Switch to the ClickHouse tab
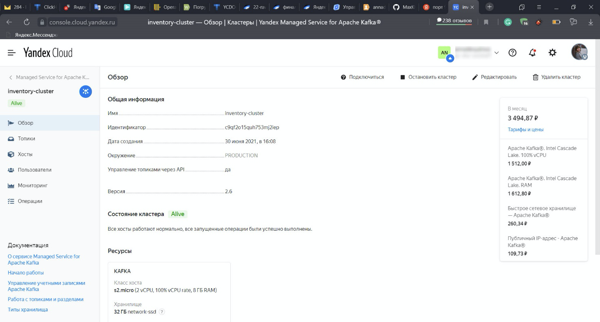This screenshot has height=322, width=600. 44,7
